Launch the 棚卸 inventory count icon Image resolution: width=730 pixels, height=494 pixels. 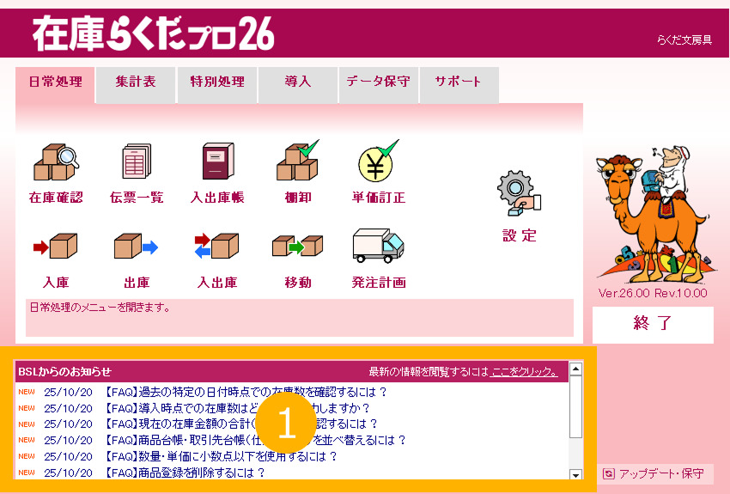coord(298,161)
